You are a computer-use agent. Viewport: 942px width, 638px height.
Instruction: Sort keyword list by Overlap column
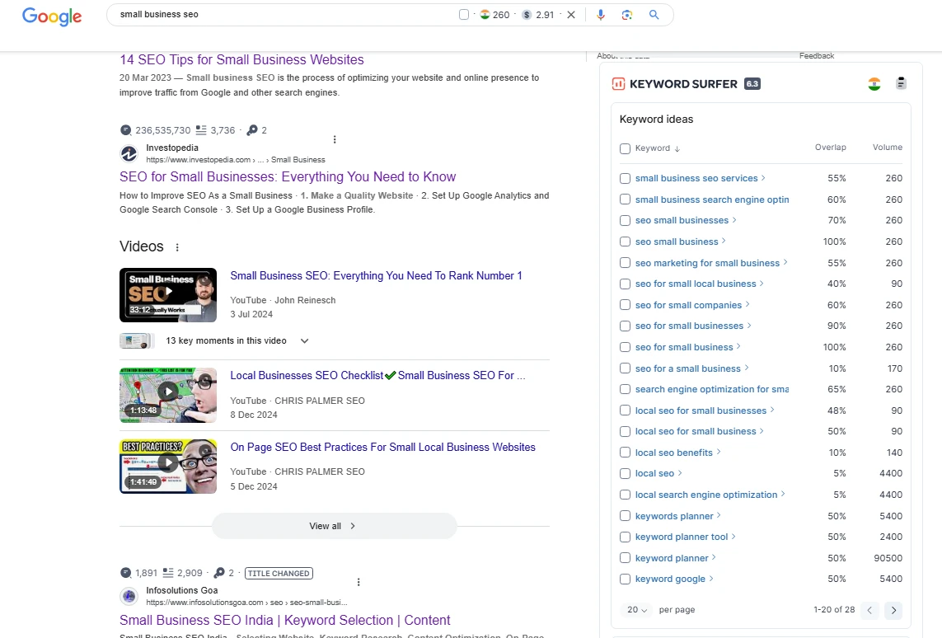coord(830,148)
